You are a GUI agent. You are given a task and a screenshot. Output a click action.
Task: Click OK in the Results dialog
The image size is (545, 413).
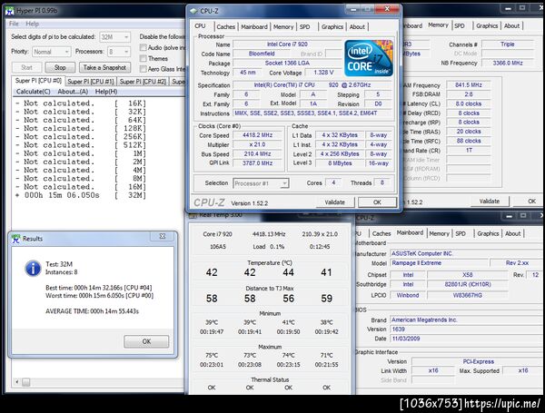tap(146, 341)
